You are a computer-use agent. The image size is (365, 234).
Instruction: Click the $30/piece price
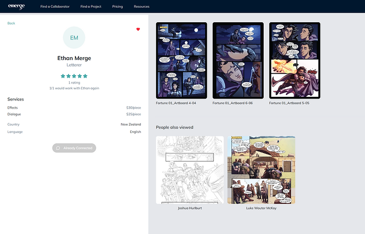pyautogui.click(x=134, y=108)
